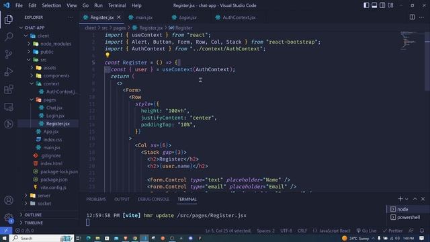Open the Brave icon in the taskbar

[x=126, y=238]
